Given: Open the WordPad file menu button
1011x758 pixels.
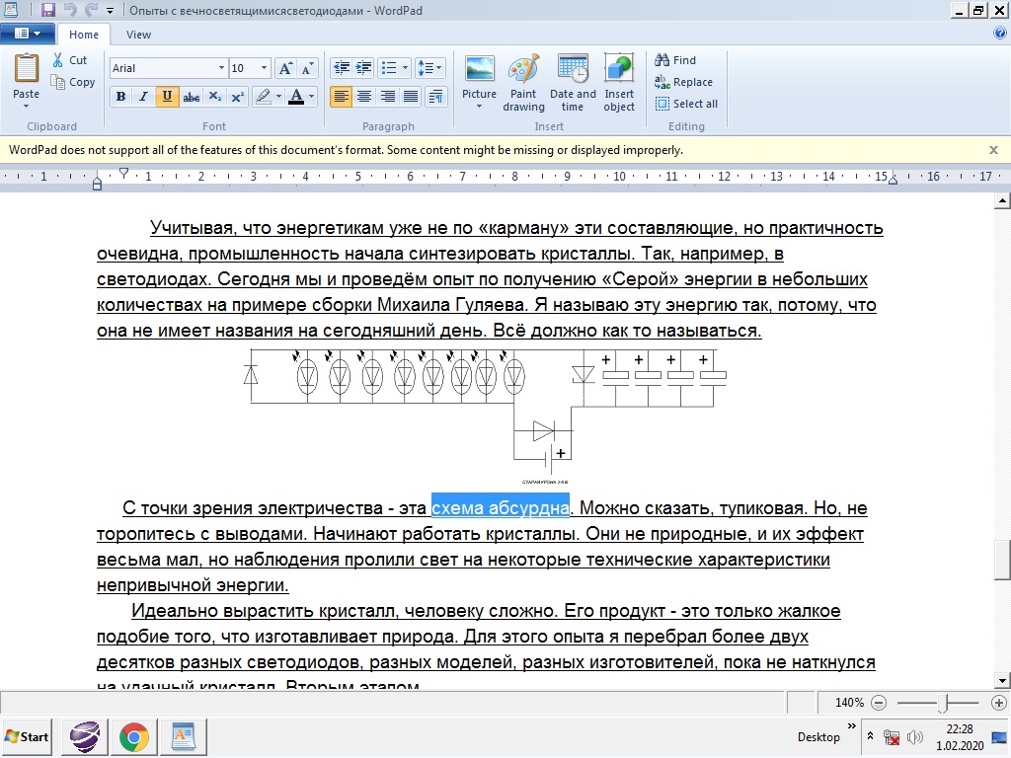Looking at the screenshot, I should coord(28,34).
